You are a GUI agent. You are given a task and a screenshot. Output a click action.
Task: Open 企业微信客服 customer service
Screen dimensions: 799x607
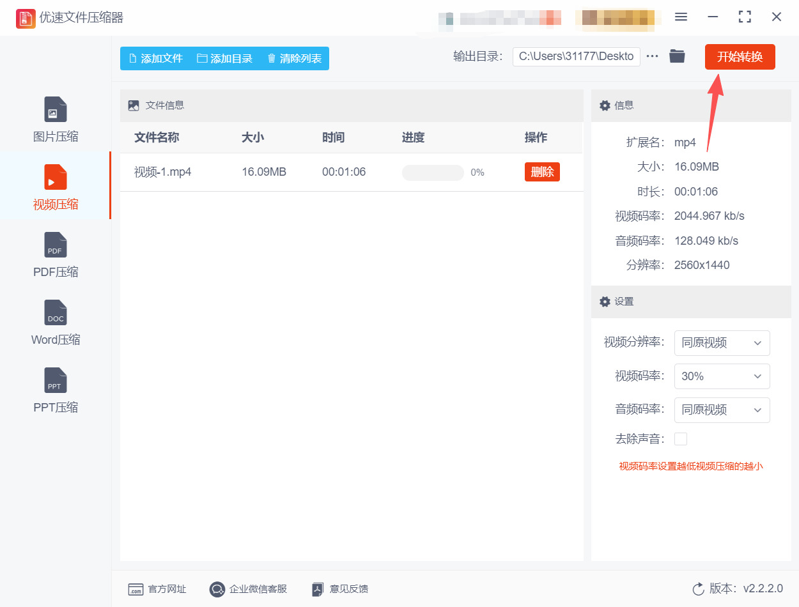[248, 589]
